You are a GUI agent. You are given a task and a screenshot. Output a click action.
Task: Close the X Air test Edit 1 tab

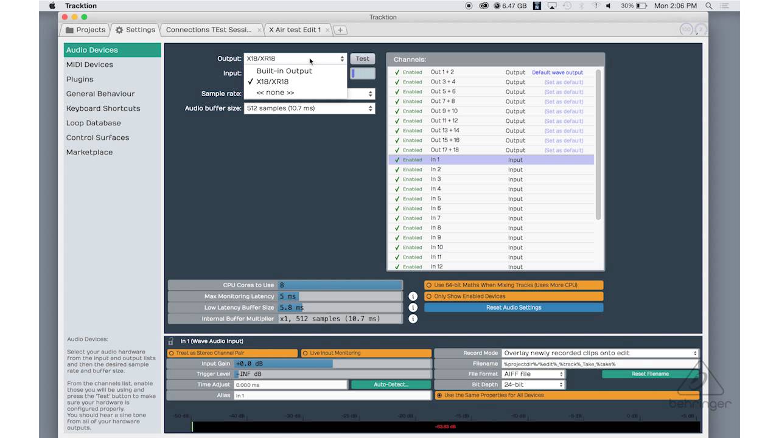(x=328, y=30)
